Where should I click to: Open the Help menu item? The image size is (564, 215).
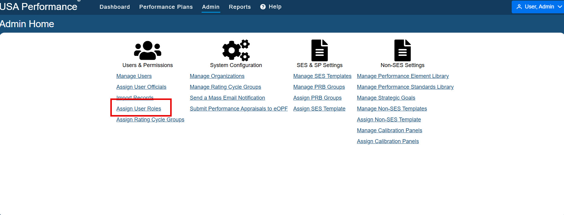coord(275,7)
